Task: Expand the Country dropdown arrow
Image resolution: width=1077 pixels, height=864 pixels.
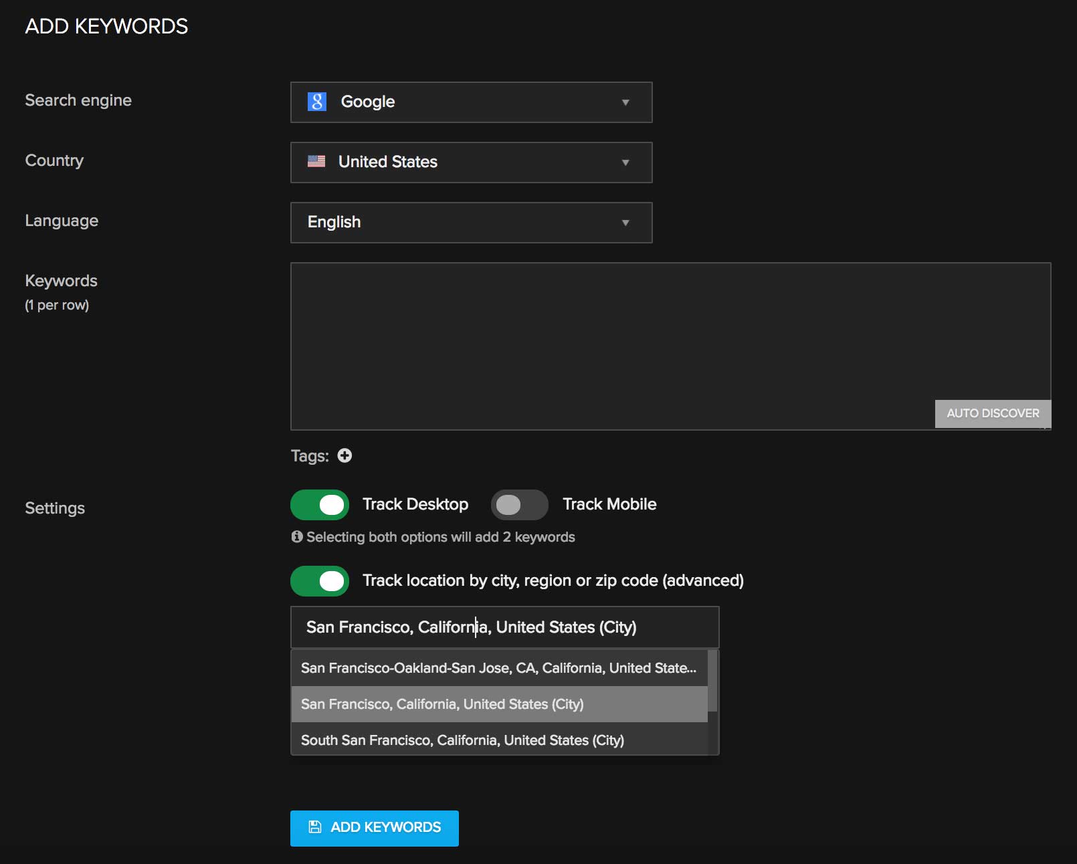Action: point(625,163)
